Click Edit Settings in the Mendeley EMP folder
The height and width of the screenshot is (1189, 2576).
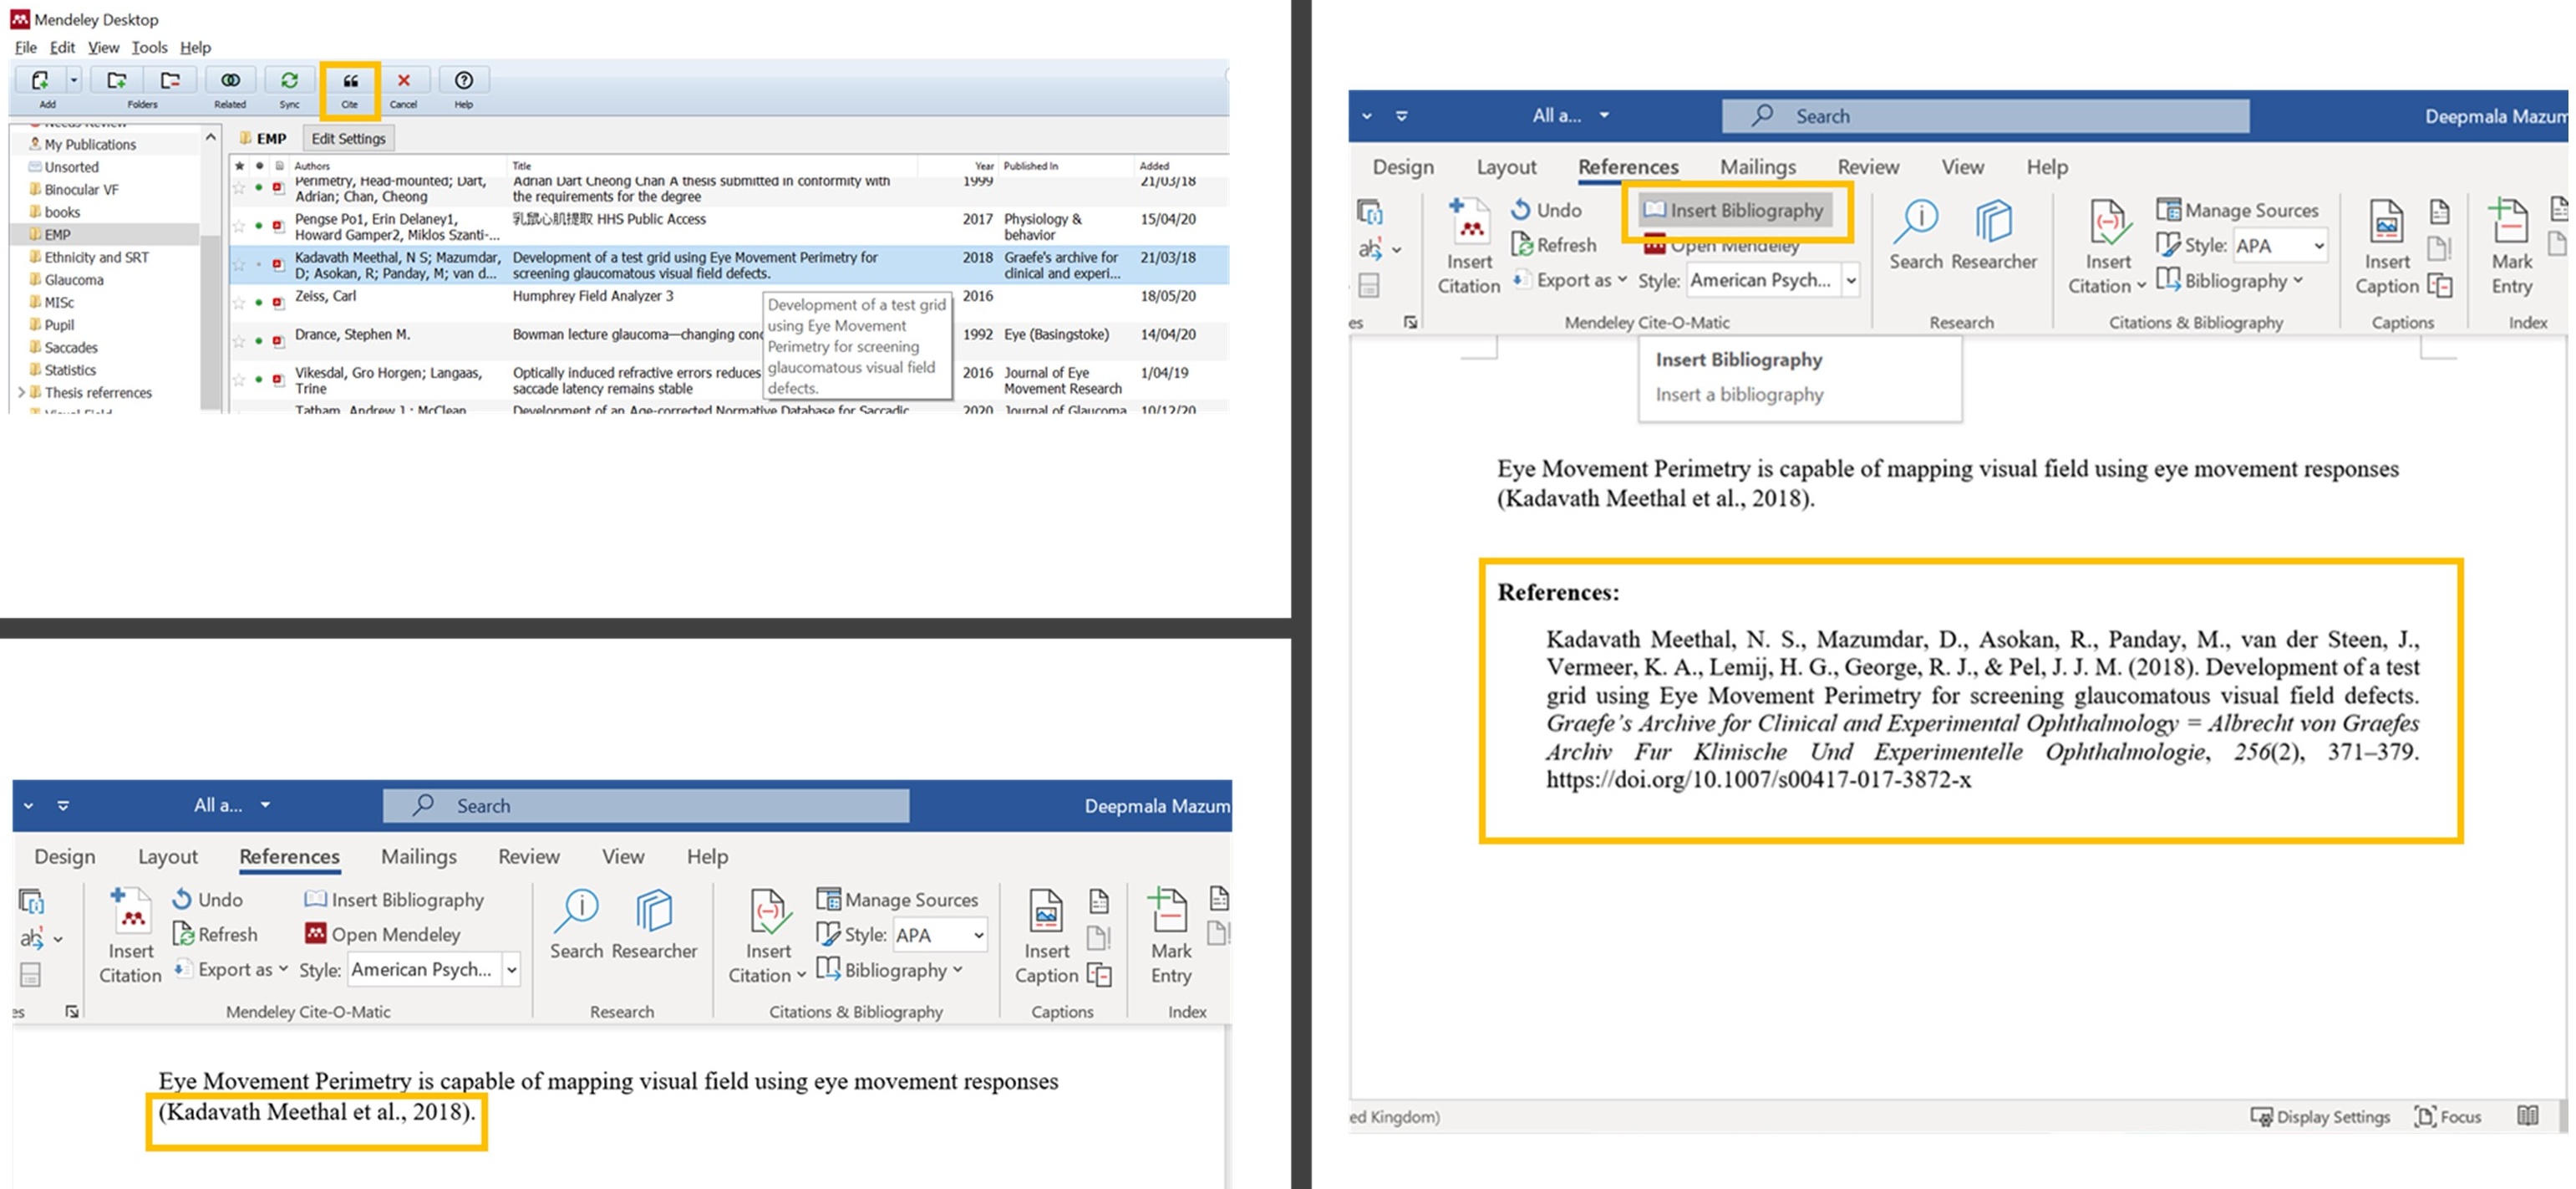348,138
